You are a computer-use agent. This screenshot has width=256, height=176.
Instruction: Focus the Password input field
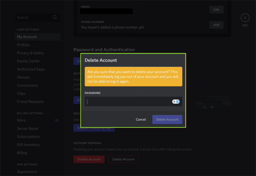coord(134,102)
